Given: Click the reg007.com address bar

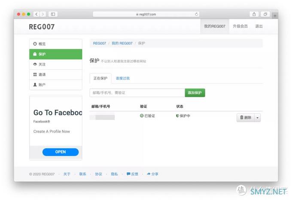Looking at the screenshot, I should pos(146,14).
